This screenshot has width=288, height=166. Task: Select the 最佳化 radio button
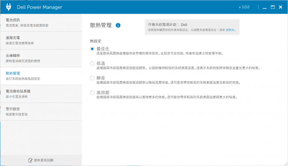92,49
